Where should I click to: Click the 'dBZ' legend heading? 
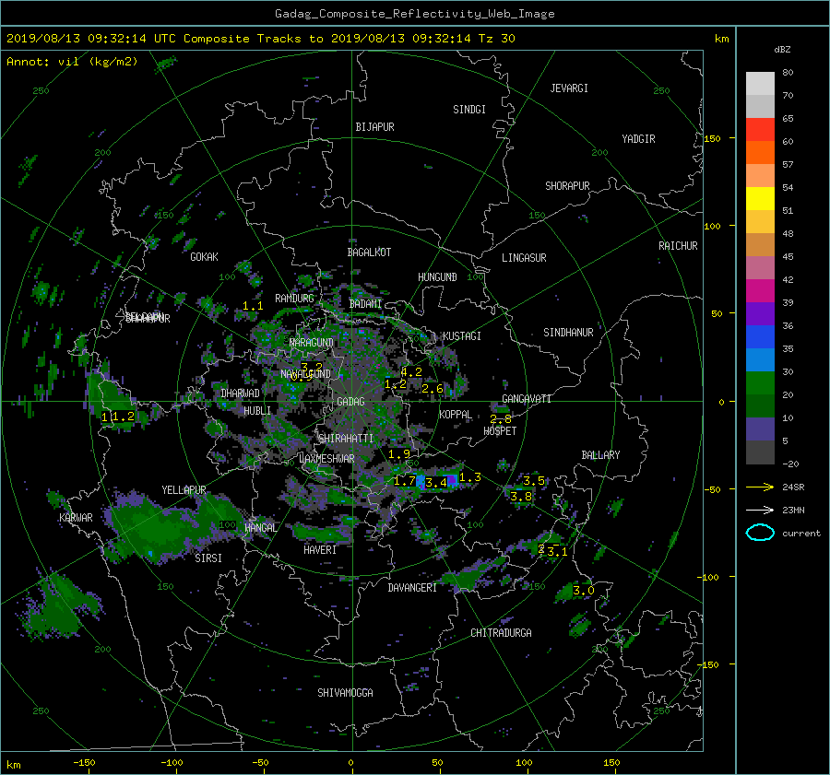tap(782, 49)
